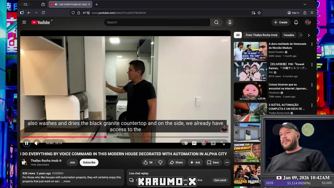Open the account avatar menu
The height and width of the screenshot is (188, 334).
click(x=308, y=22)
